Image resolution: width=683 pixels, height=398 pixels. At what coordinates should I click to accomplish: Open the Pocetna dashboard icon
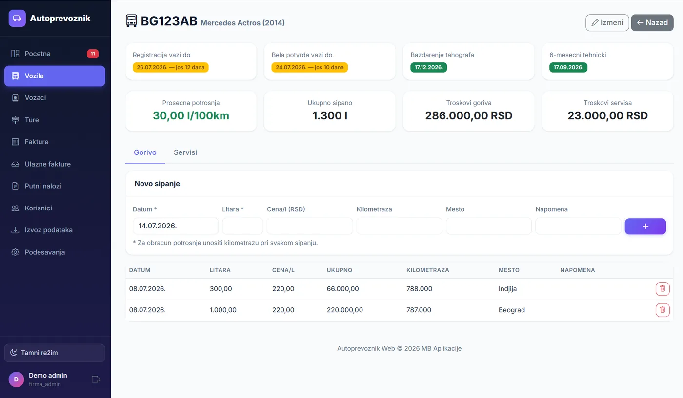[15, 54]
